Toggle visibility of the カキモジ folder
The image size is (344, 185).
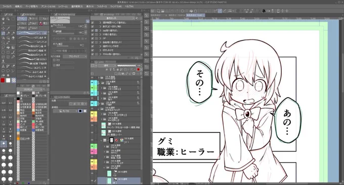pyautogui.click(x=92, y=151)
